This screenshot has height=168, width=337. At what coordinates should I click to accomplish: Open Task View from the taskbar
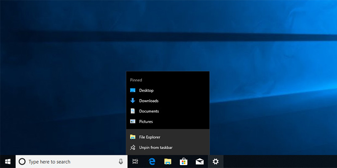(x=135, y=161)
